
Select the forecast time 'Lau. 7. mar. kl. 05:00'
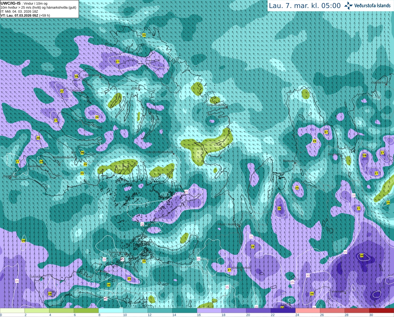click(x=305, y=6)
